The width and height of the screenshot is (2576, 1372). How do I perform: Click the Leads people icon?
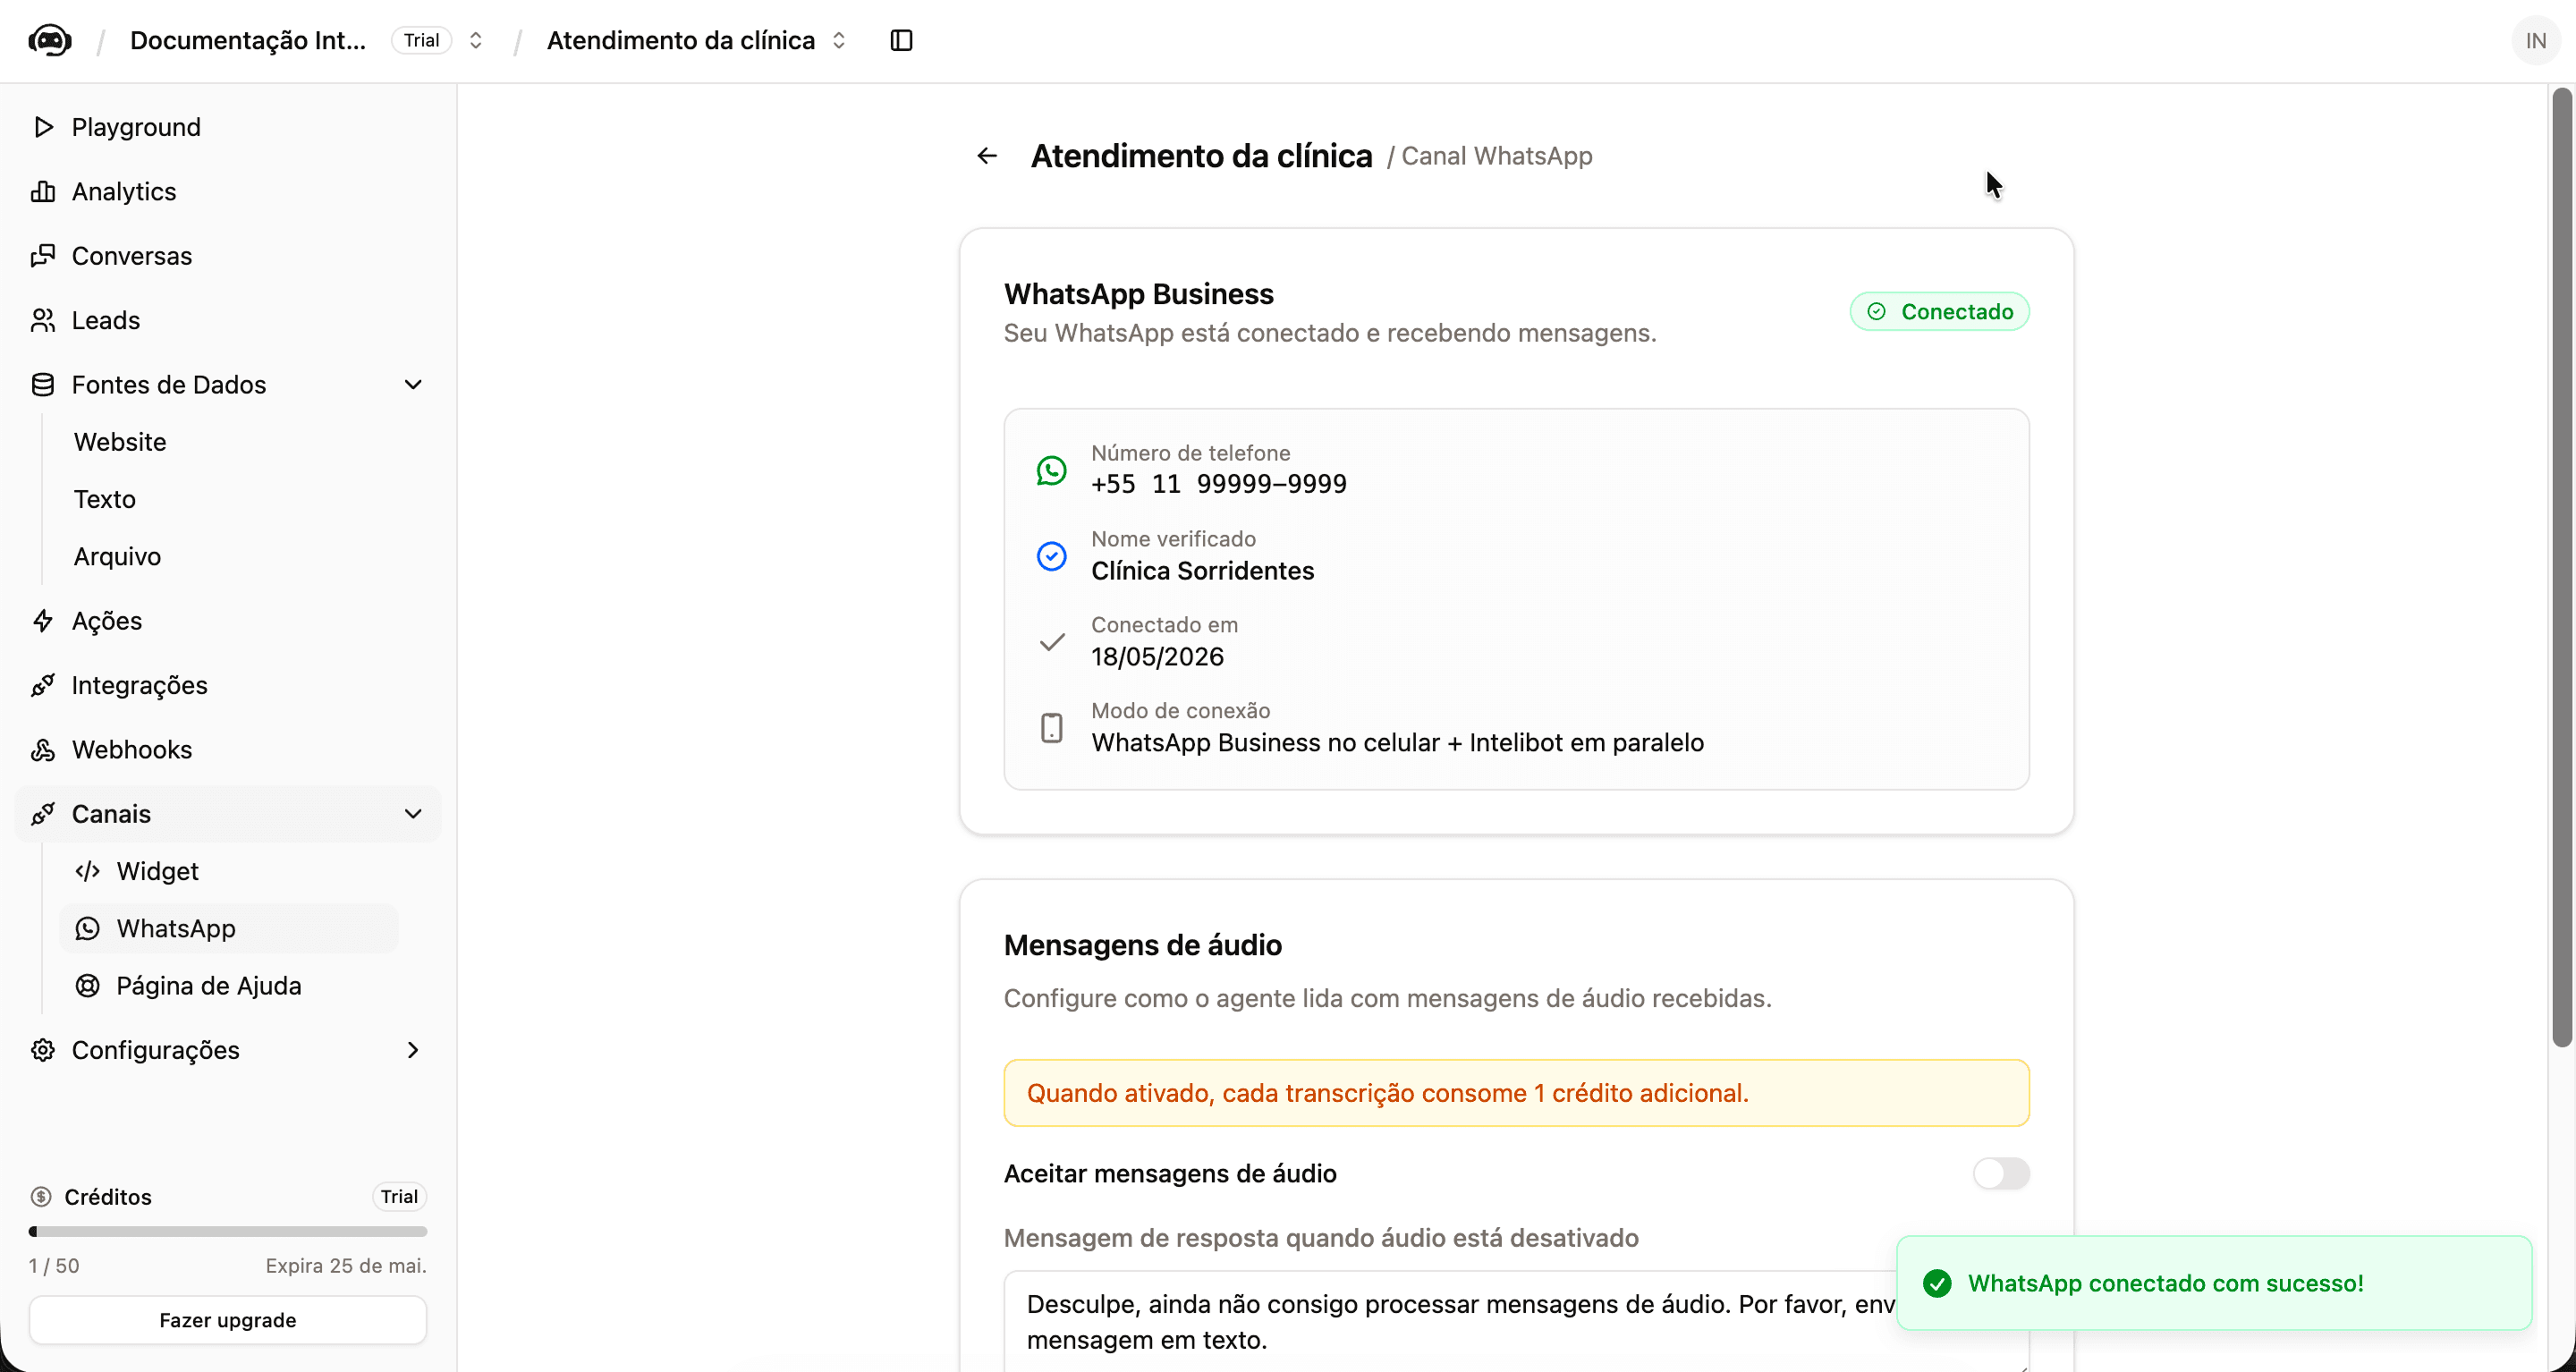[x=43, y=320]
